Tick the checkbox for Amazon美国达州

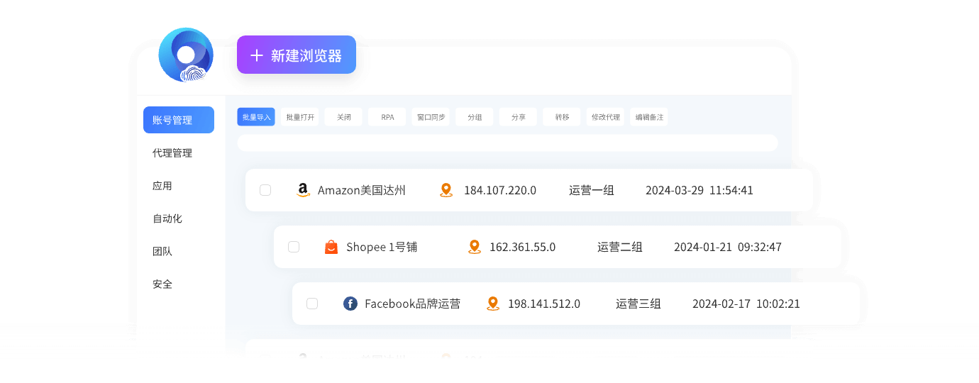(265, 190)
